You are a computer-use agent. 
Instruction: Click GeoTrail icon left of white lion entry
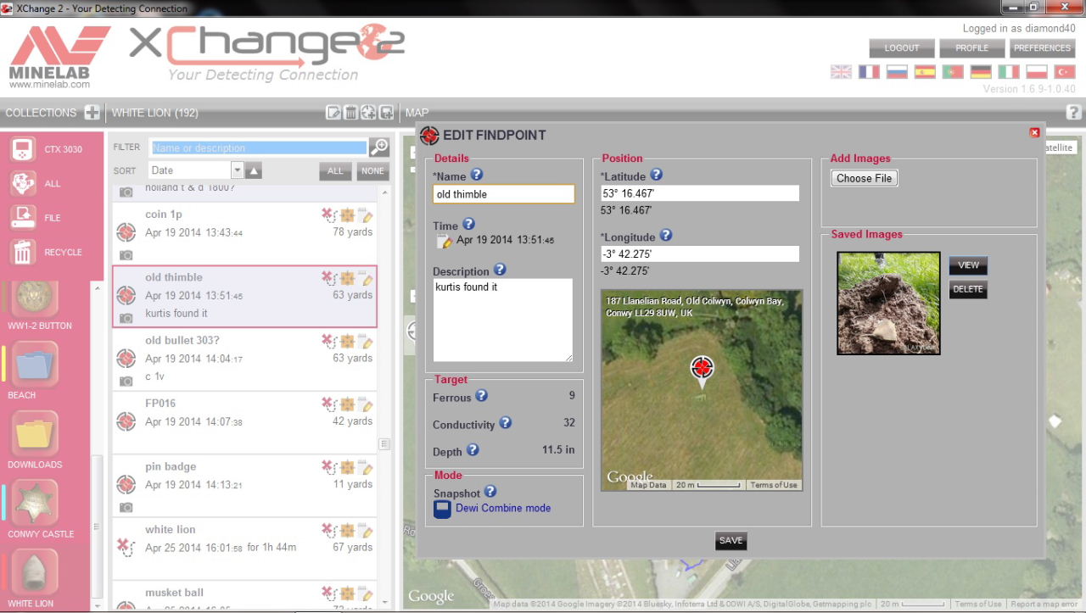(126, 547)
